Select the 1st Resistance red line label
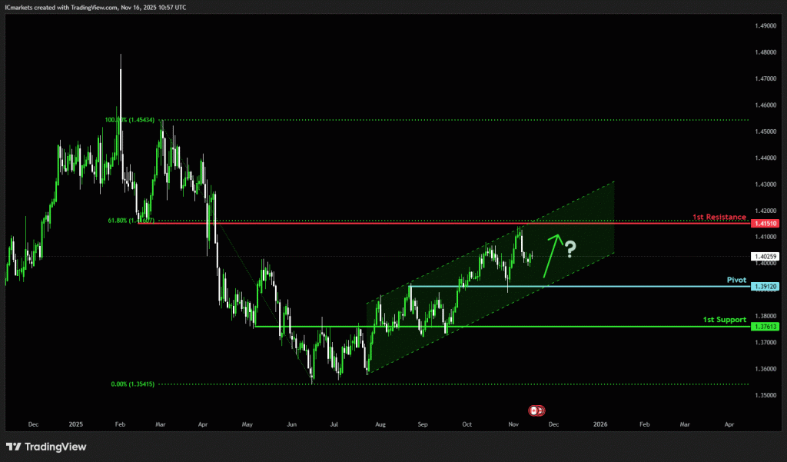 [x=719, y=218]
